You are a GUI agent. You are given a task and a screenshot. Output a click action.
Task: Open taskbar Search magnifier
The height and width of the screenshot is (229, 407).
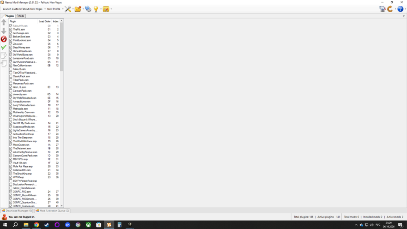pos(15,225)
